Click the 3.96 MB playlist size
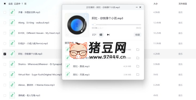 point(127,75)
